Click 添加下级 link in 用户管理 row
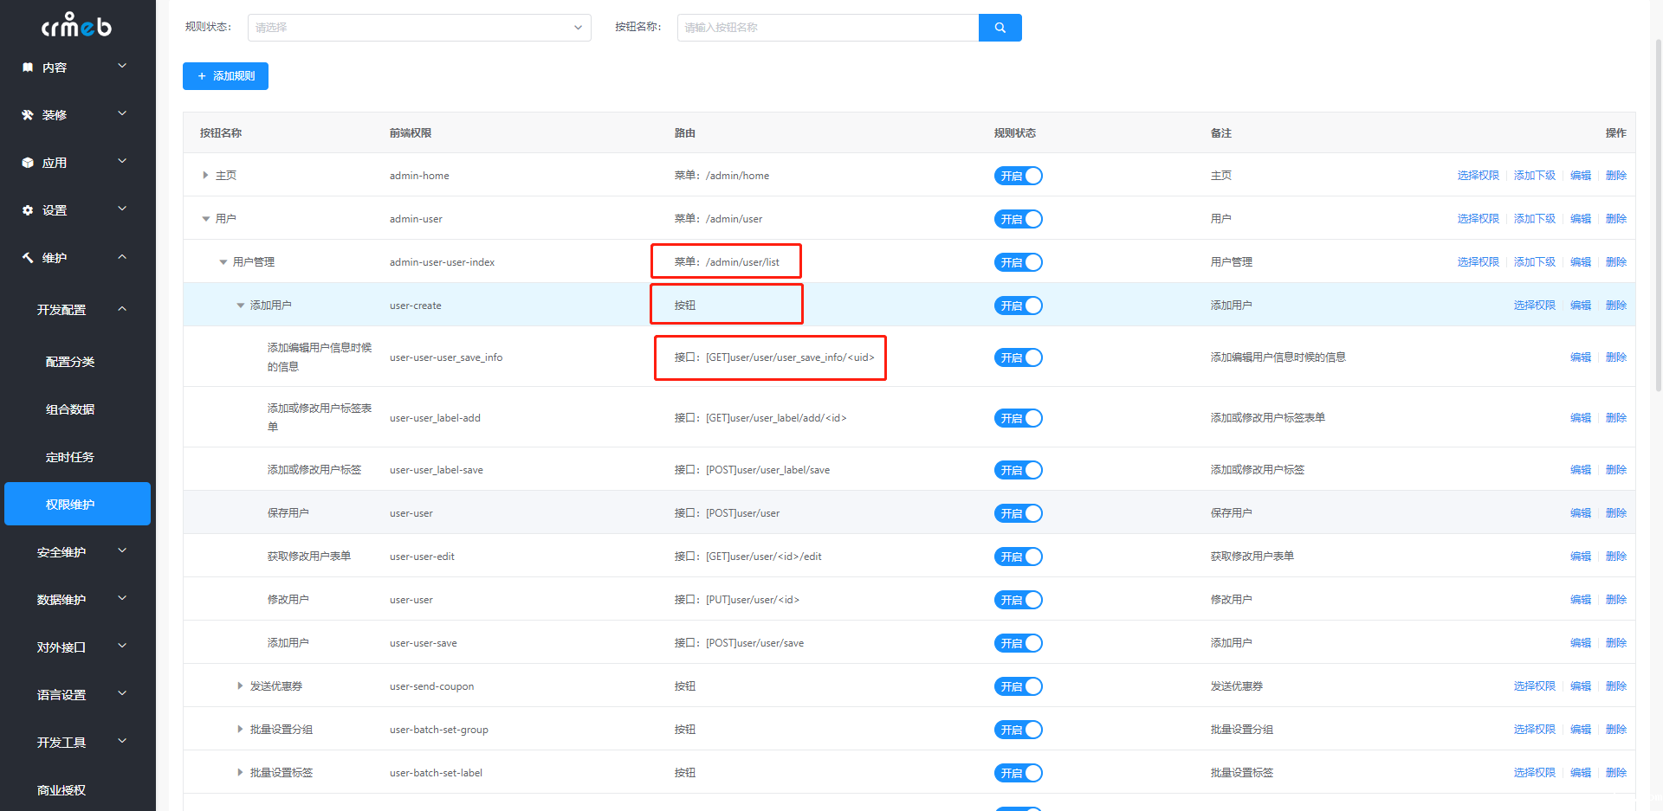 pos(1534,262)
